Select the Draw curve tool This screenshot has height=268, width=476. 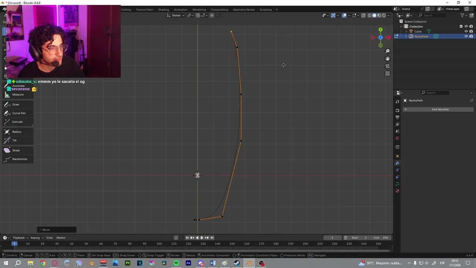point(17,105)
